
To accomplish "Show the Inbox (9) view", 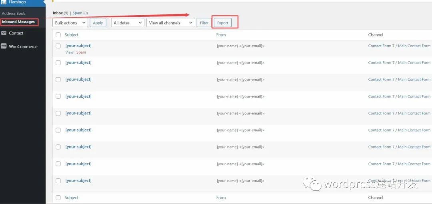I will [x=60, y=13].
